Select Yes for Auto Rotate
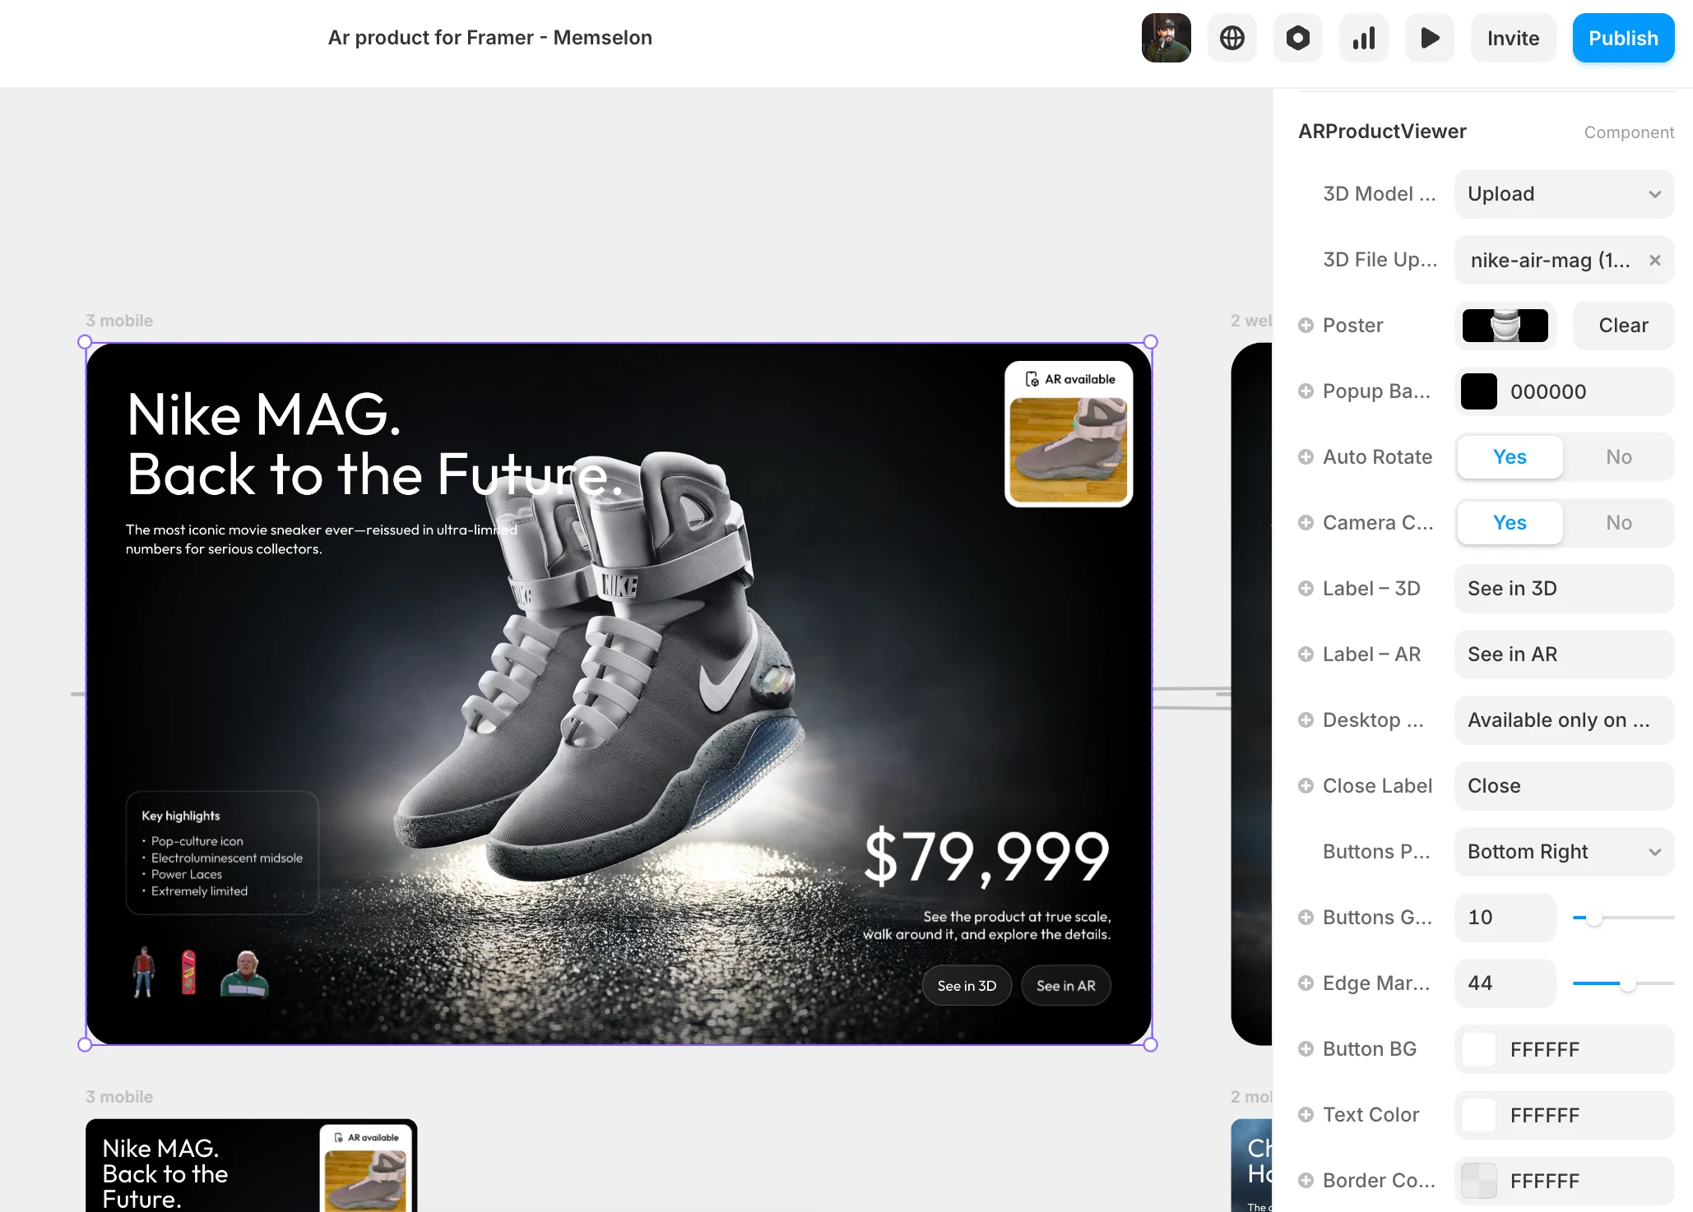This screenshot has height=1212, width=1693. [x=1510, y=457]
